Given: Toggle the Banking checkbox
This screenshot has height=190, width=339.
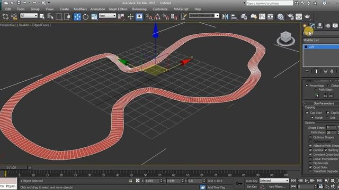Looking at the screenshot, I should [326, 150].
